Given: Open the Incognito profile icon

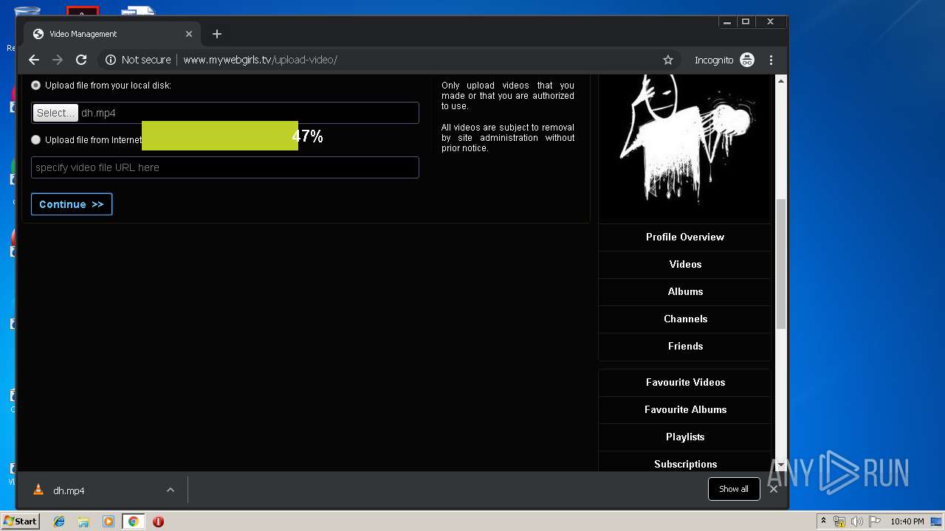Looking at the screenshot, I should click(x=747, y=60).
